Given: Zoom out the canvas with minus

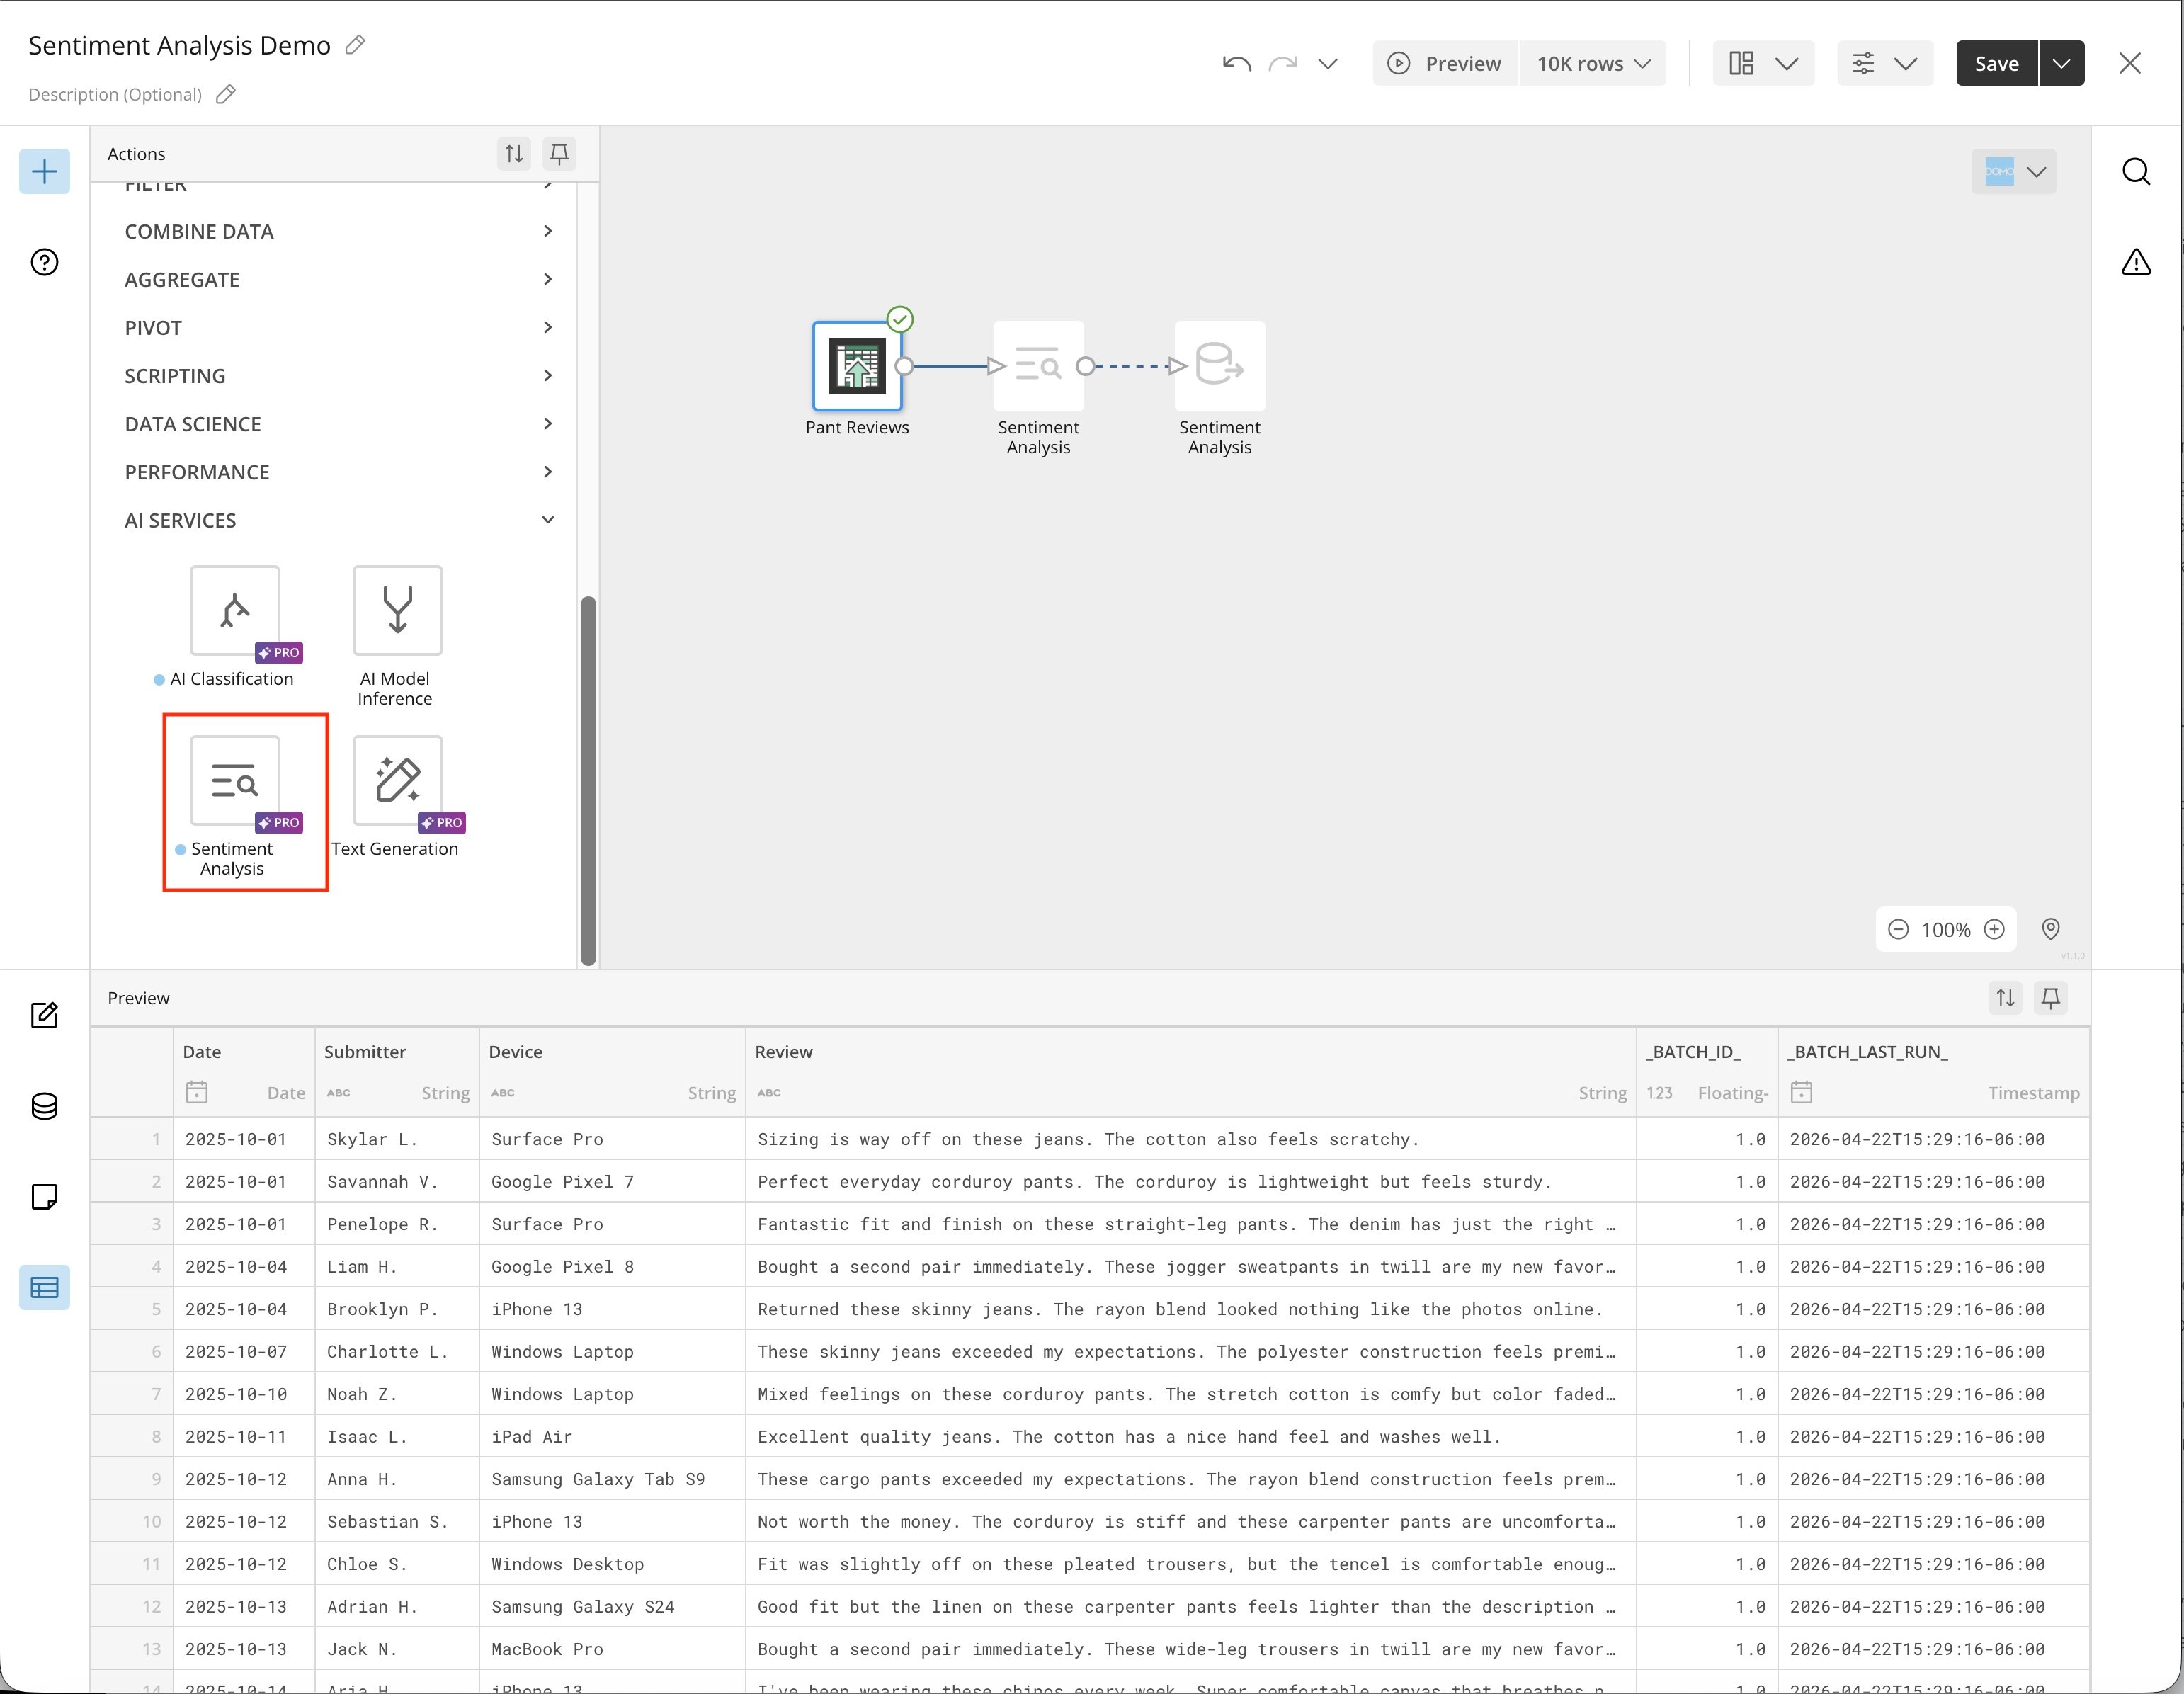Looking at the screenshot, I should (x=1898, y=929).
